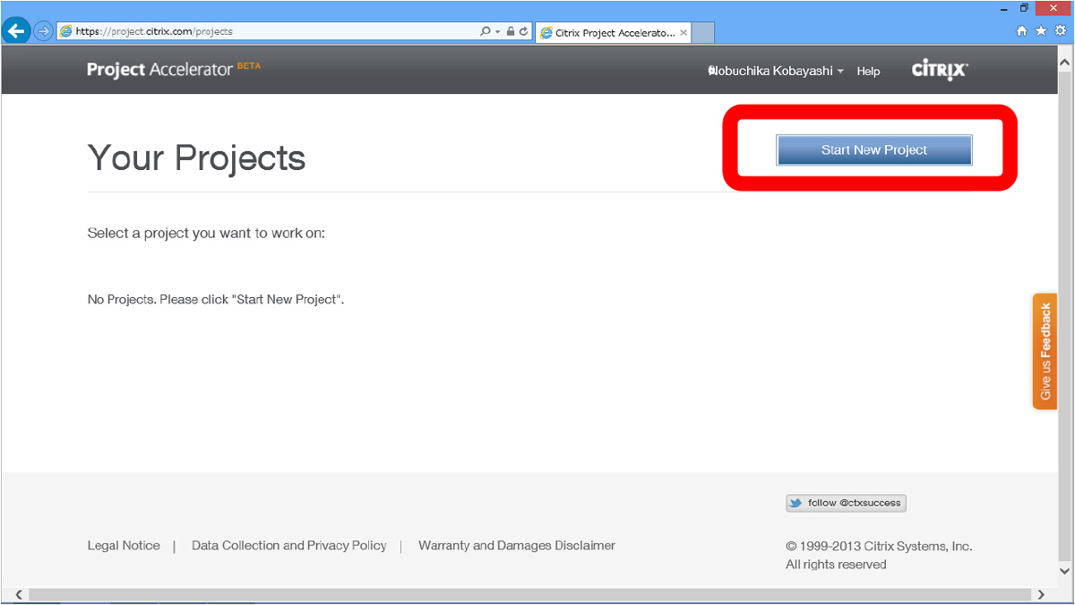Click horizontal scrollbar left arrow
Viewport: 1075px width, 605px height.
point(20,594)
